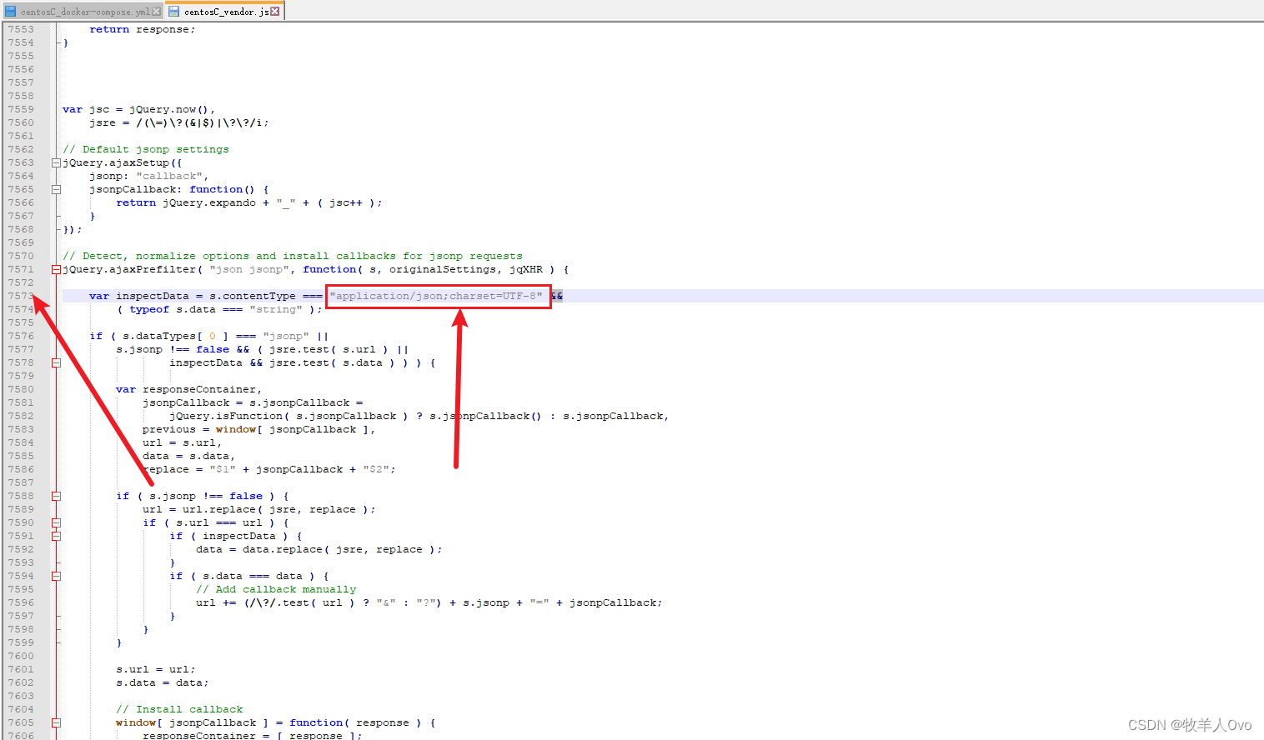Viewport: 1264px width, 740px height.
Task: Collapse the jQuery.ajaxPrefilter function block
Action: [x=55, y=269]
